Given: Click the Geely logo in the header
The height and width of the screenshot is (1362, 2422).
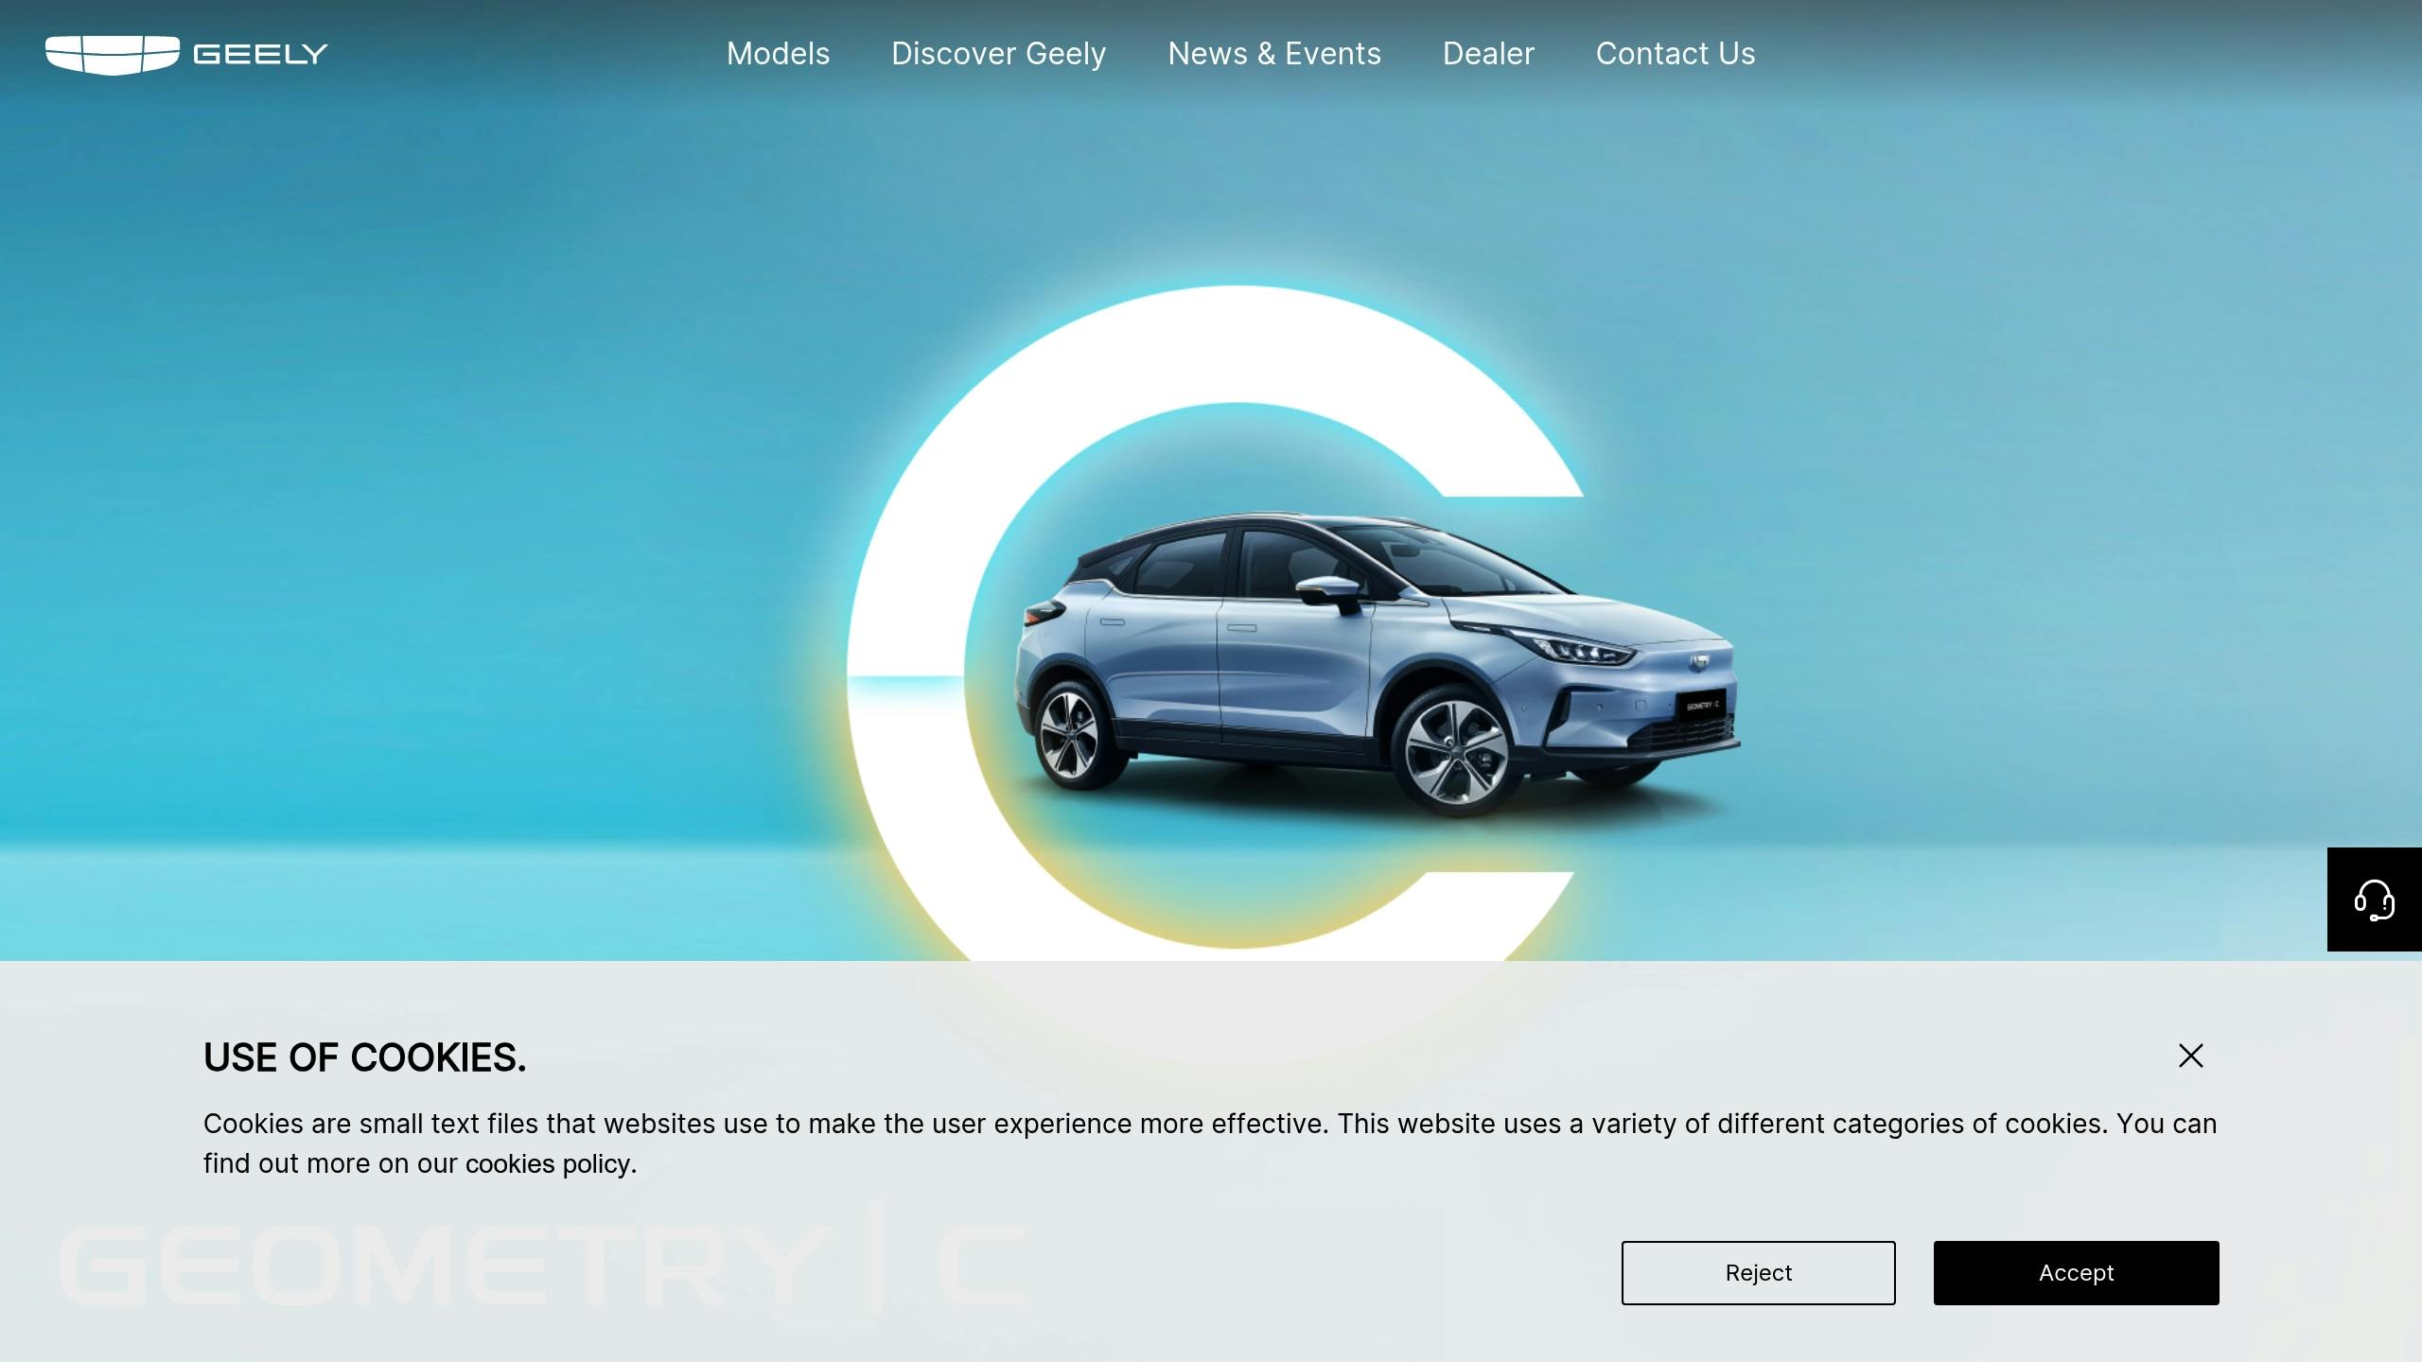Looking at the screenshot, I should (x=186, y=55).
